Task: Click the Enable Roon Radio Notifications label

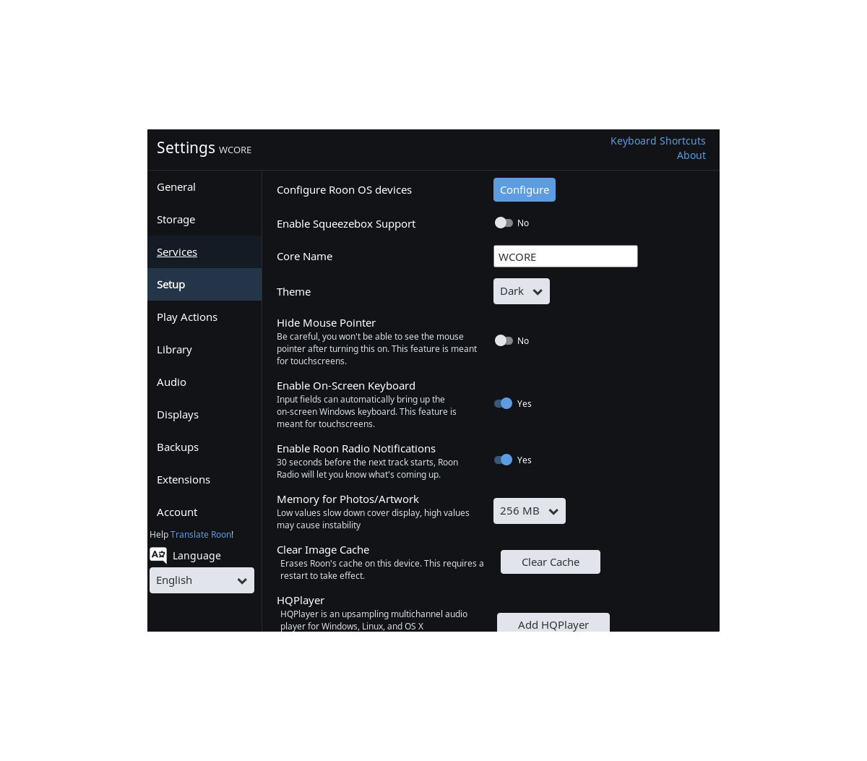Action: (x=356, y=449)
